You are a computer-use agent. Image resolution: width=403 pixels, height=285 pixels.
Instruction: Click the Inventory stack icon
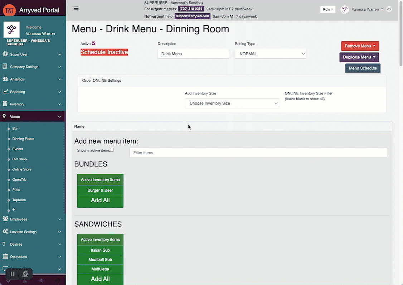pyautogui.click(x=5, y=104)
